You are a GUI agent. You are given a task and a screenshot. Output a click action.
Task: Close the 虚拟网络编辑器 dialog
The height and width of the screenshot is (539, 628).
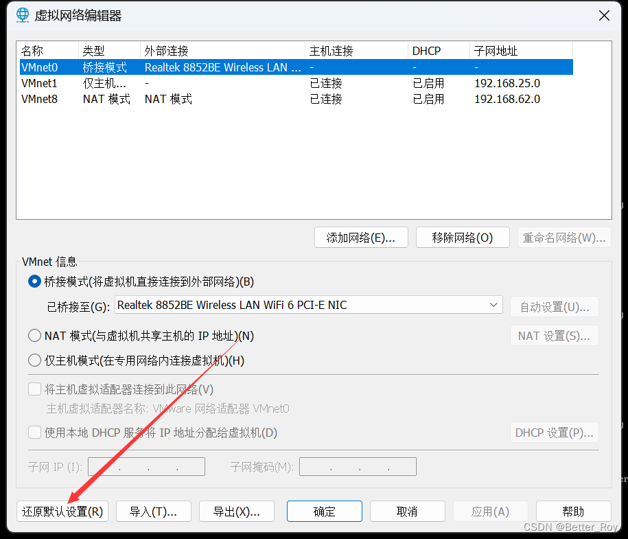pos(604,16)
